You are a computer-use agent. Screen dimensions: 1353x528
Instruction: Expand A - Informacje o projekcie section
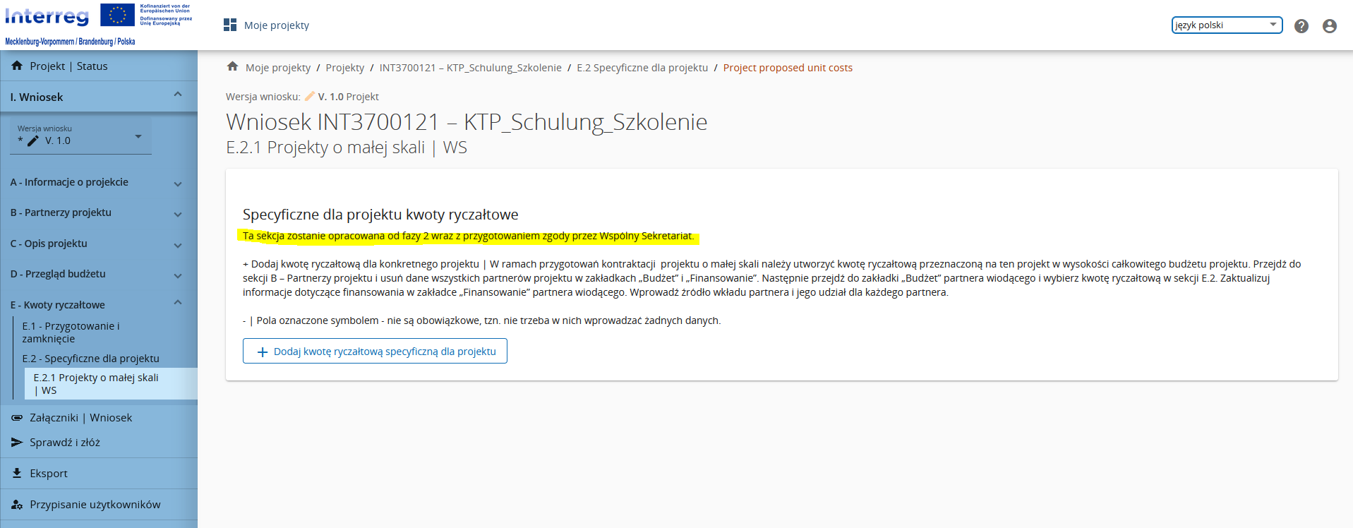tap(177, 184)
